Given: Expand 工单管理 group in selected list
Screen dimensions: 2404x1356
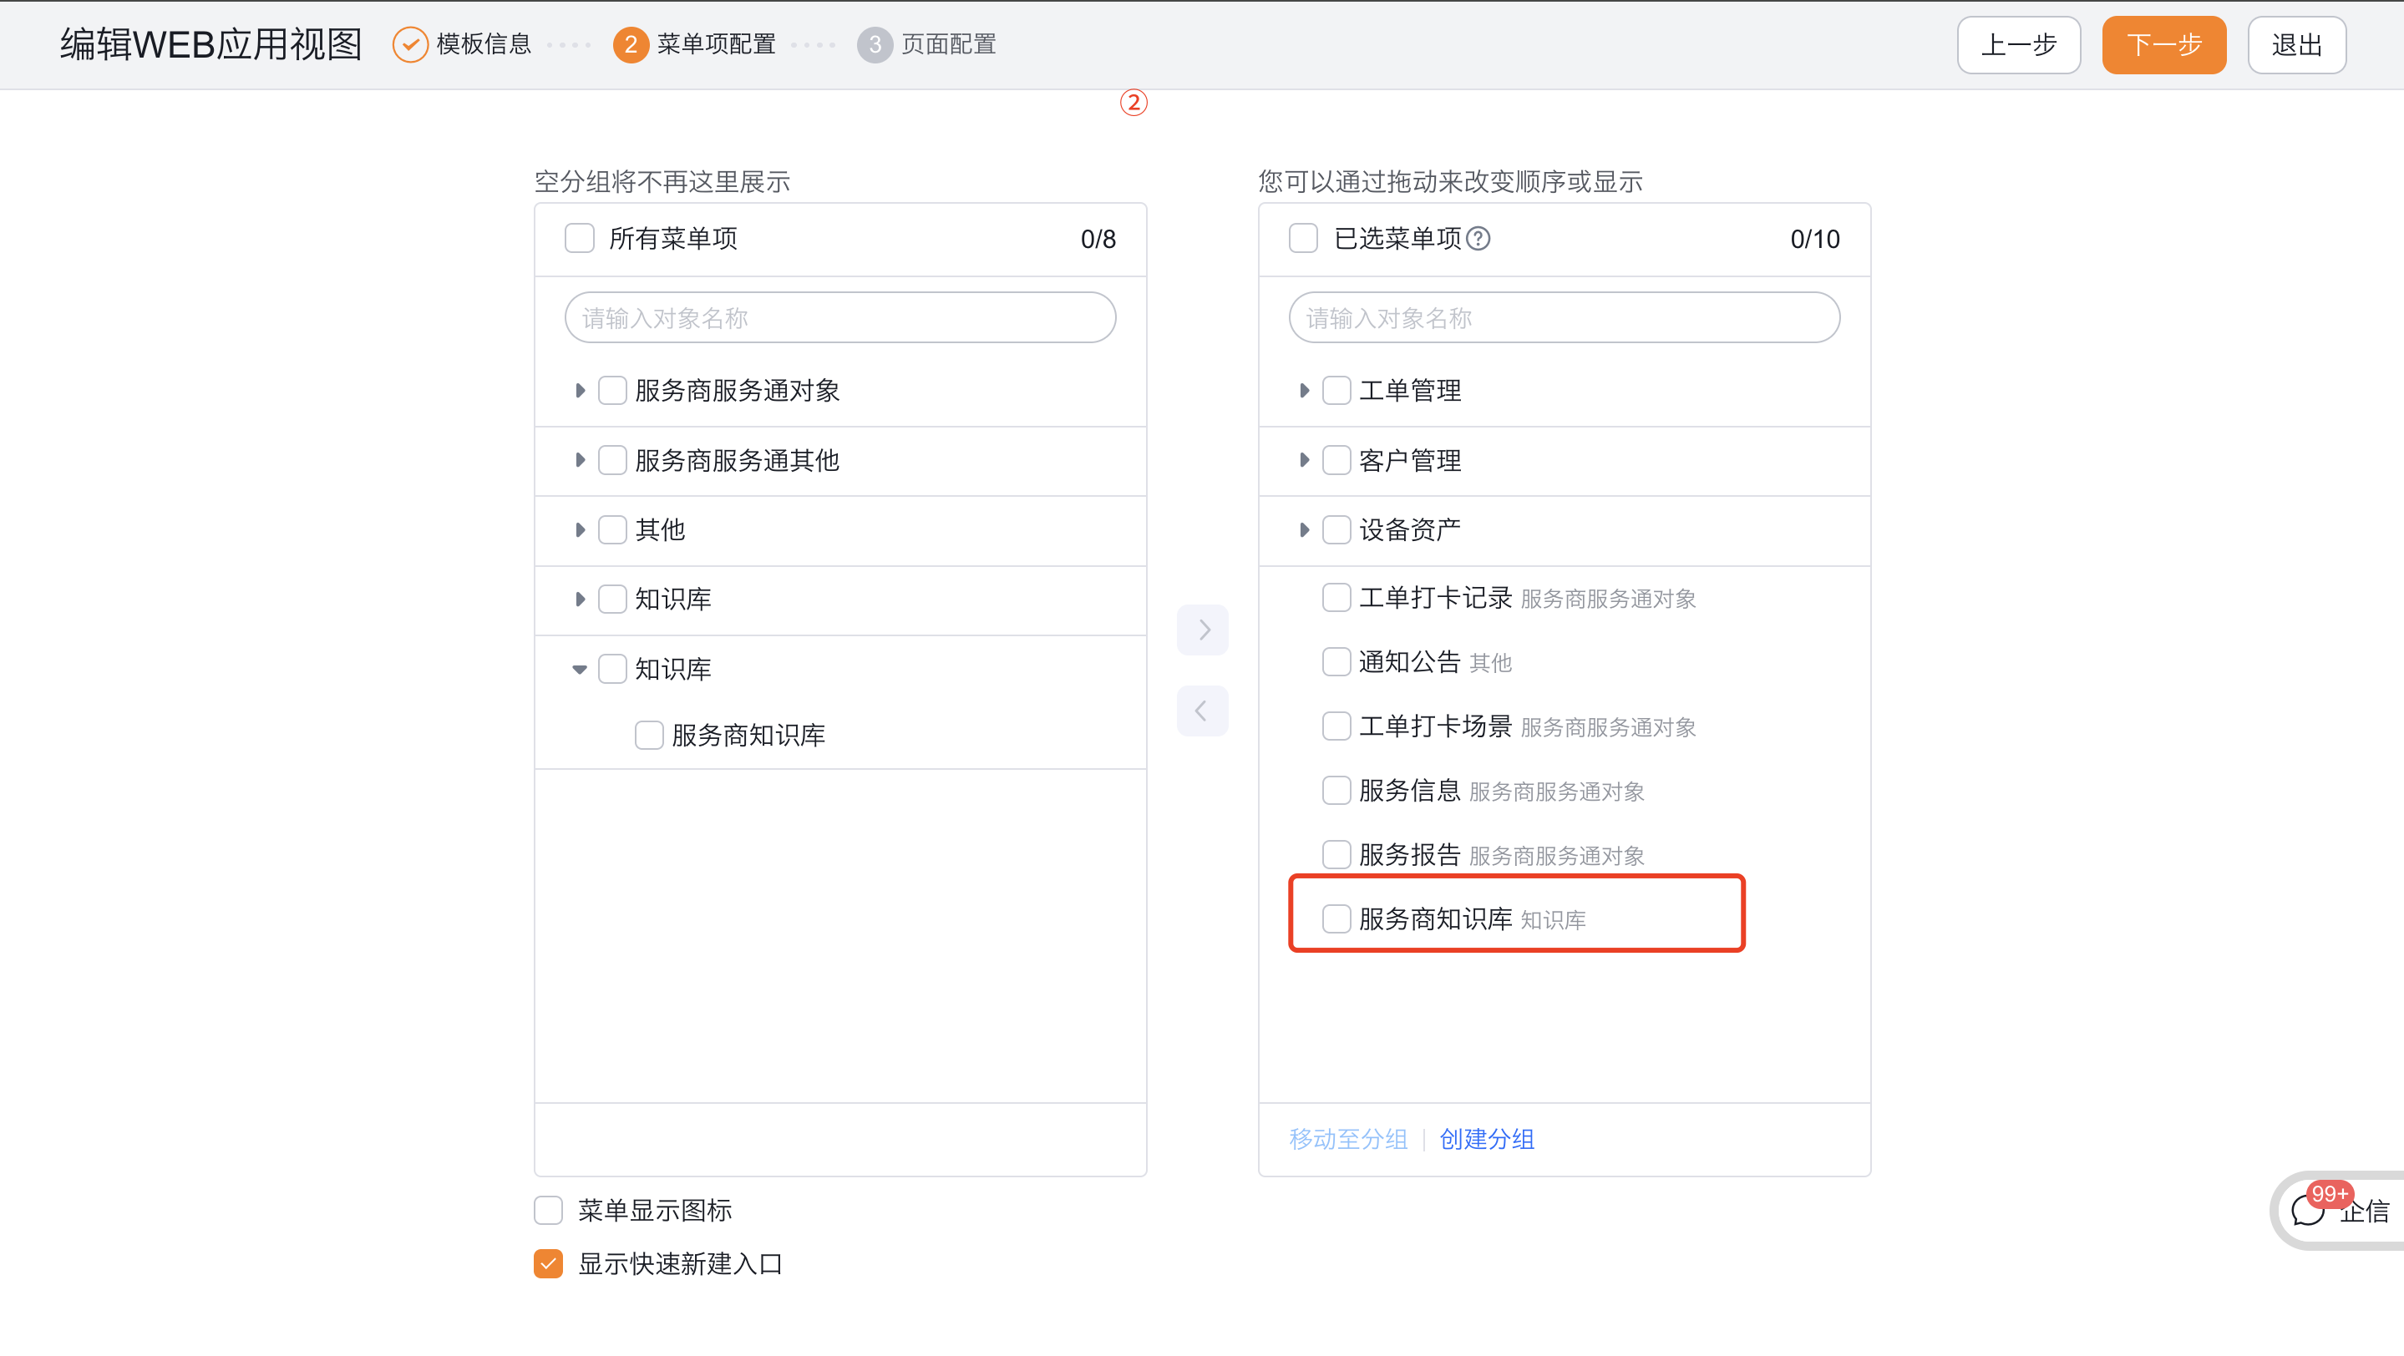Looking at the screenshot, I should (x=1304, y=390).
